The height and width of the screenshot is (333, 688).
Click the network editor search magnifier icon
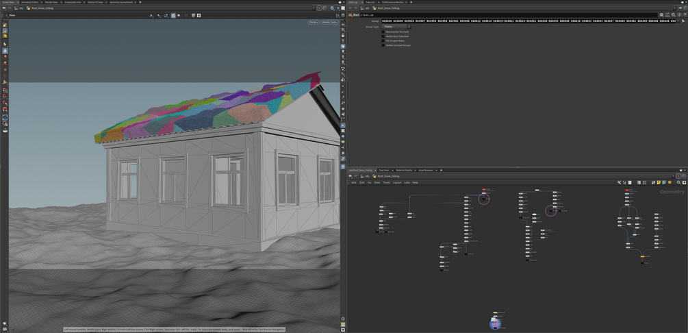[x=678, y=182]
